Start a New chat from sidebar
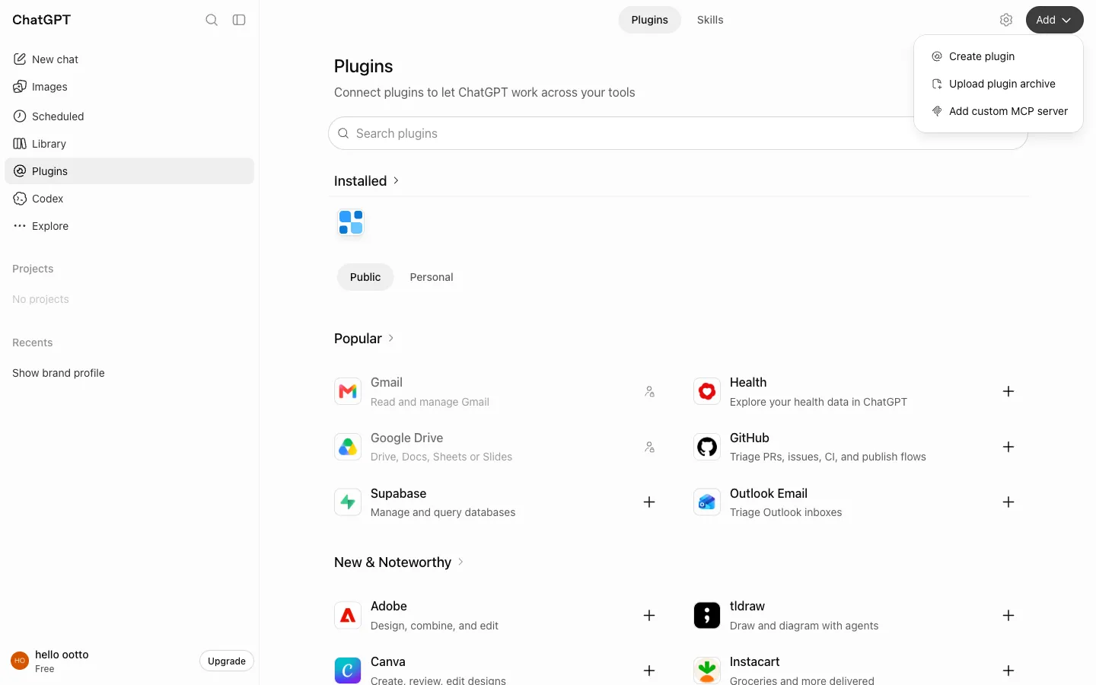Viewport: 1096px width, 685px height. tap(129, 59)
